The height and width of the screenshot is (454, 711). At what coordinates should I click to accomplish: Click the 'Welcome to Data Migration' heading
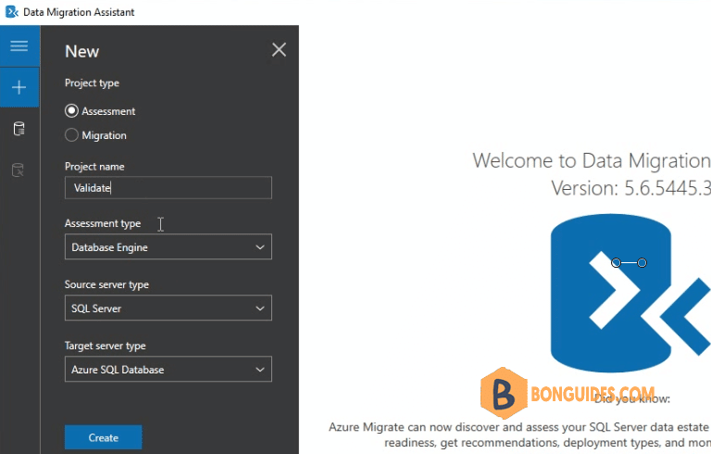592,160
